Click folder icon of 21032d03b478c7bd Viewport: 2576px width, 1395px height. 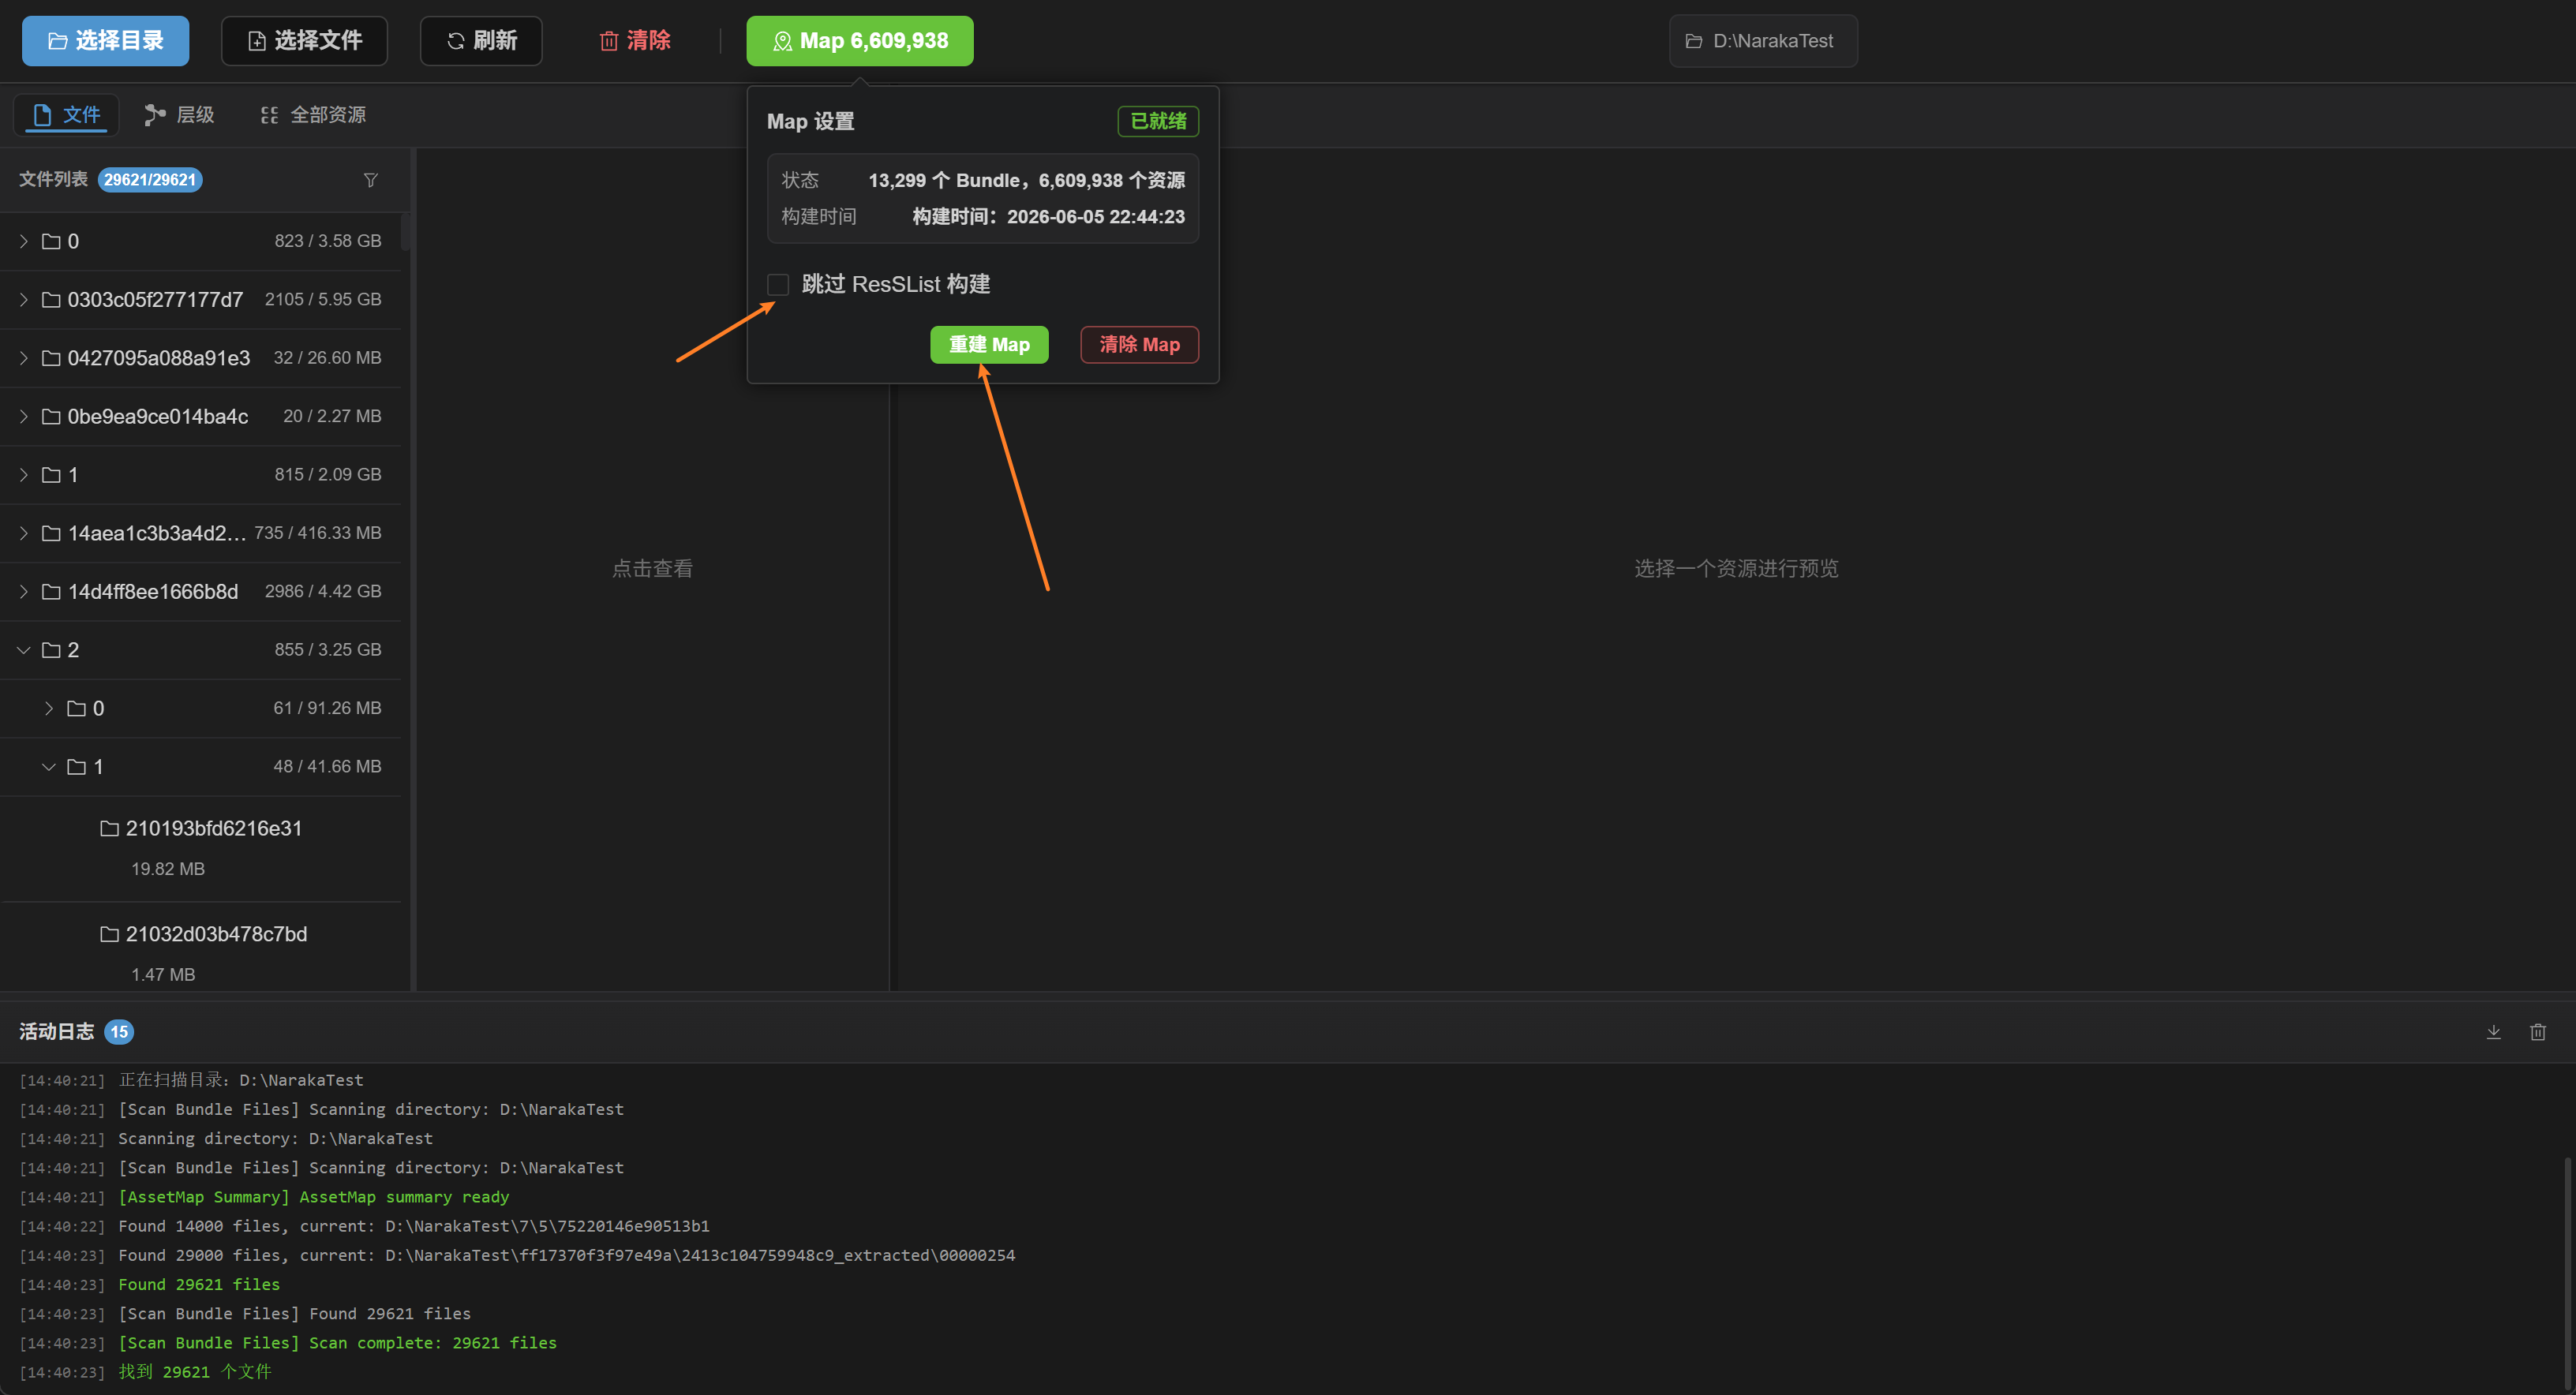109,934
